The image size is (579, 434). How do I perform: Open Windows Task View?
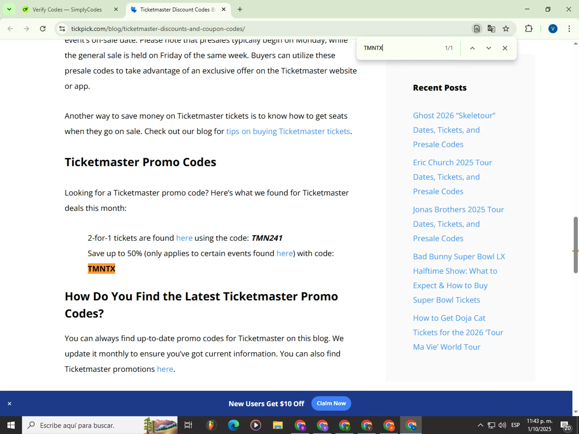point(188,425)
